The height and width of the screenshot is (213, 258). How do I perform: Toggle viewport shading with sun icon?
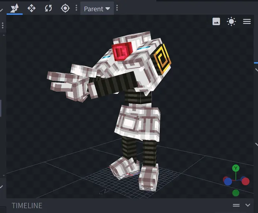pos(231,22)
